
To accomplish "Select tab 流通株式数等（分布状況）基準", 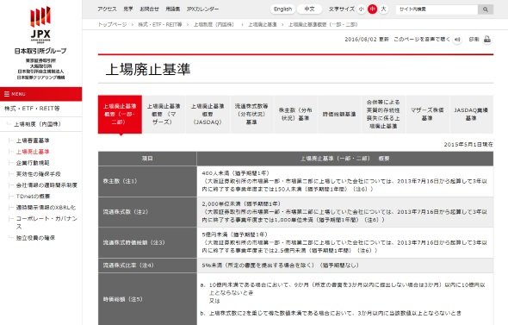I will point(251,114).
